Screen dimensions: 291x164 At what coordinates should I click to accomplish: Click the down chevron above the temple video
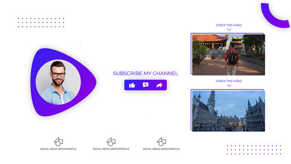click(x=229, y=30)
